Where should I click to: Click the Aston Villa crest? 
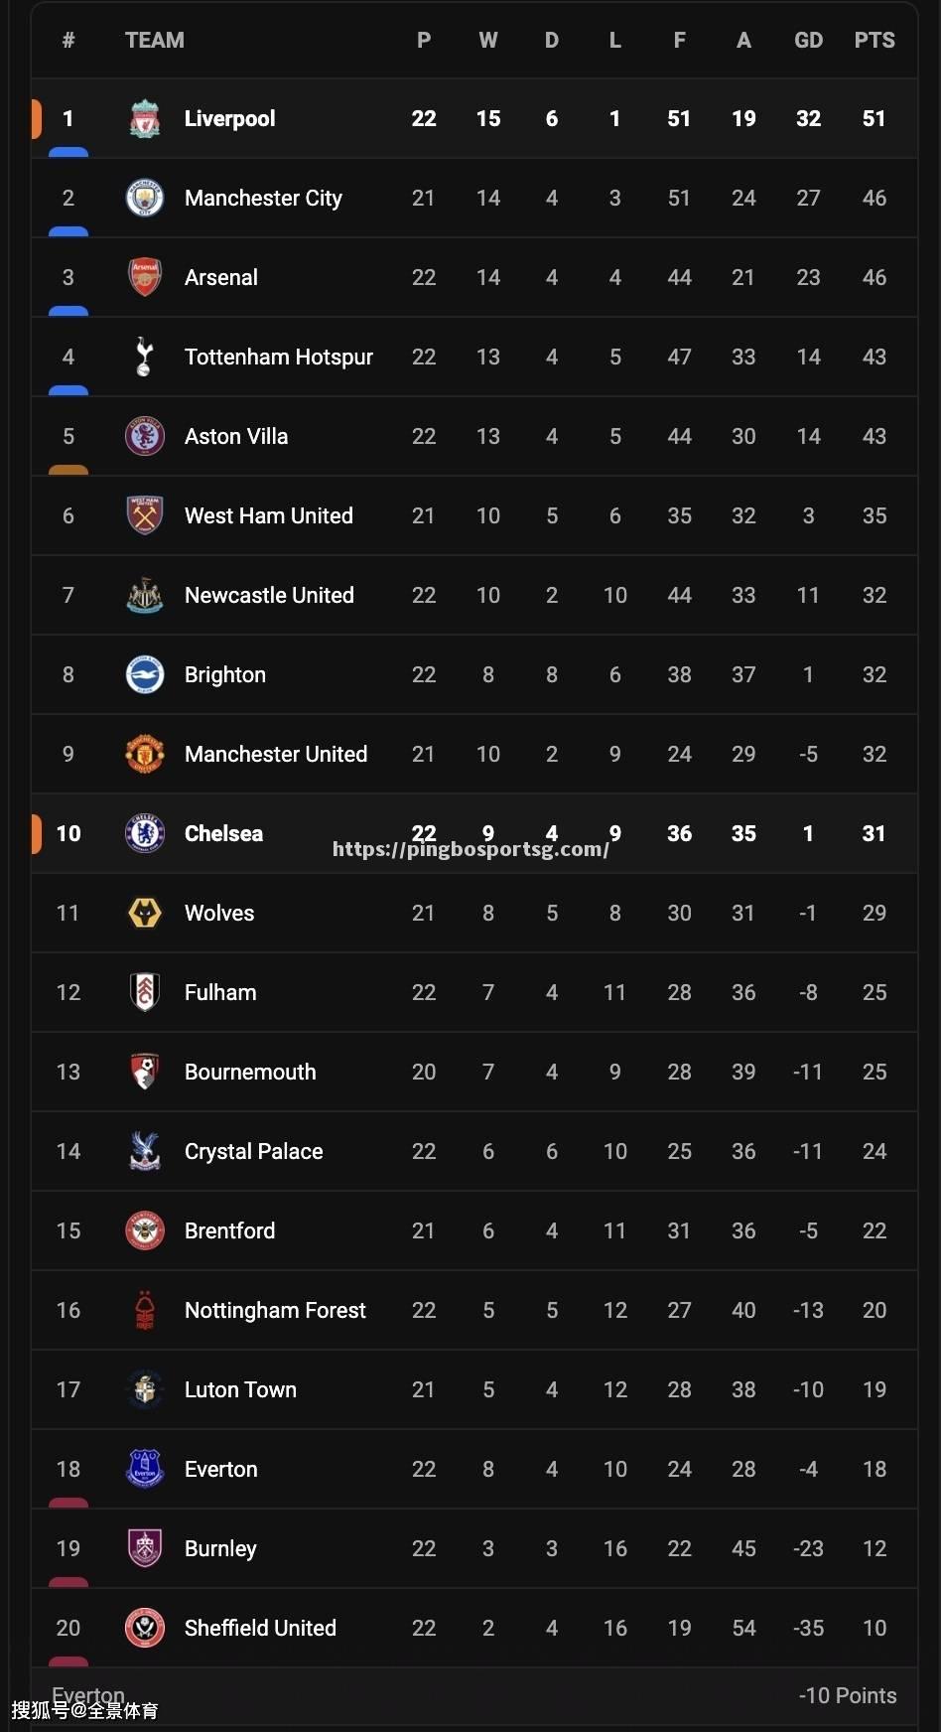point(145,436)
